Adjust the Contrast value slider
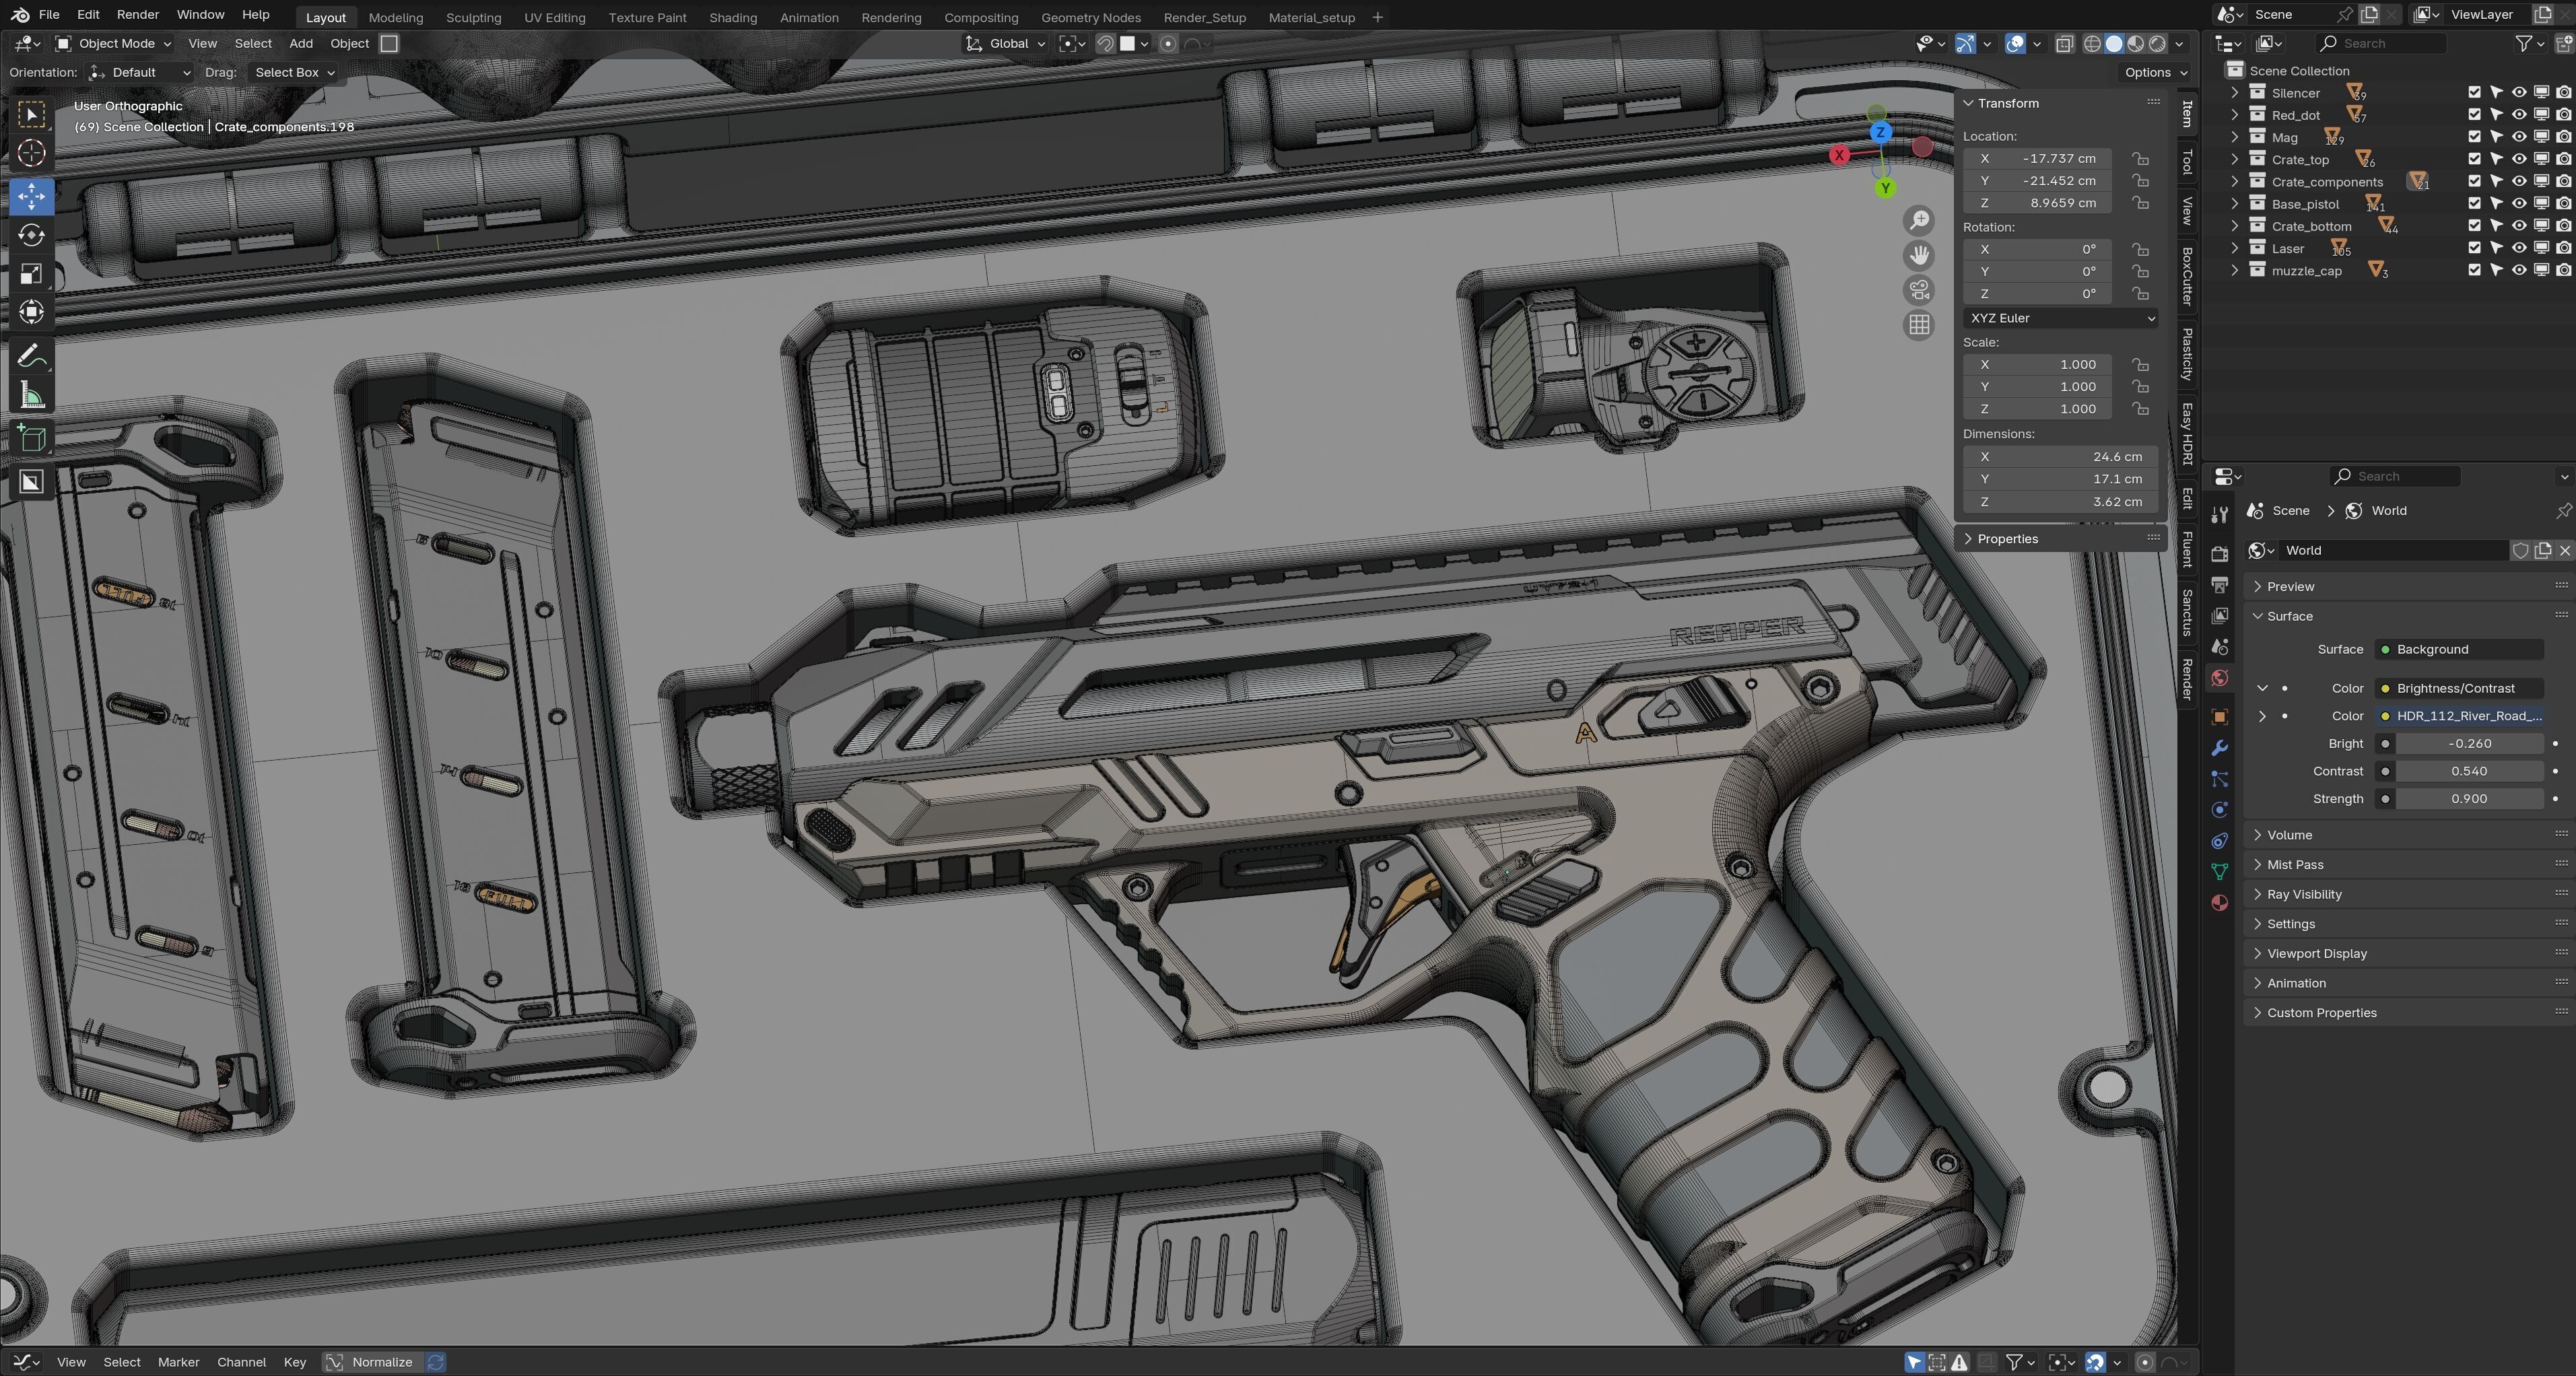Viewport: 2576px width, 1376px height. point(2469,771)
